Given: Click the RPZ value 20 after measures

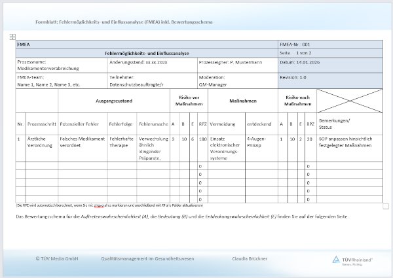Looking at the screenshot, I should 310,139.
